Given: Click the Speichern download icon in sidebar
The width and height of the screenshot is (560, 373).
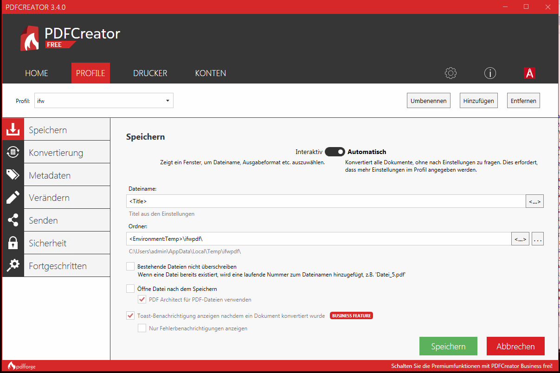Looking at the screenshot, I should coord(13,129).
